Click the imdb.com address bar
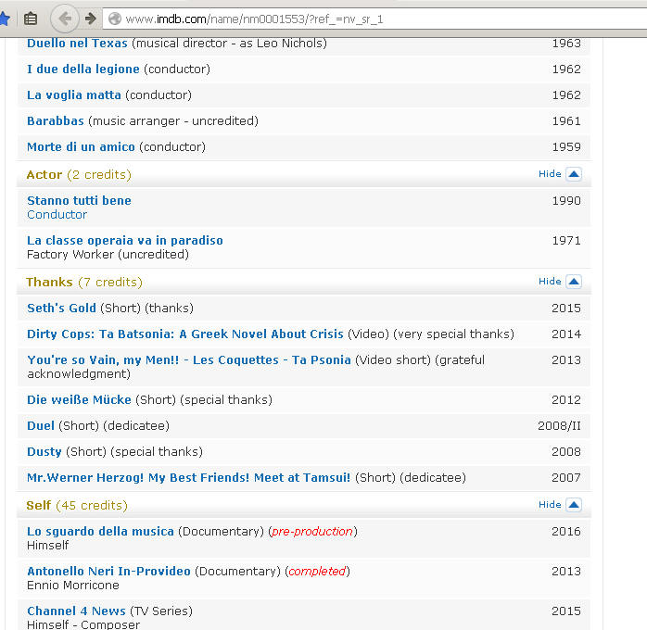 coord(374,19)
